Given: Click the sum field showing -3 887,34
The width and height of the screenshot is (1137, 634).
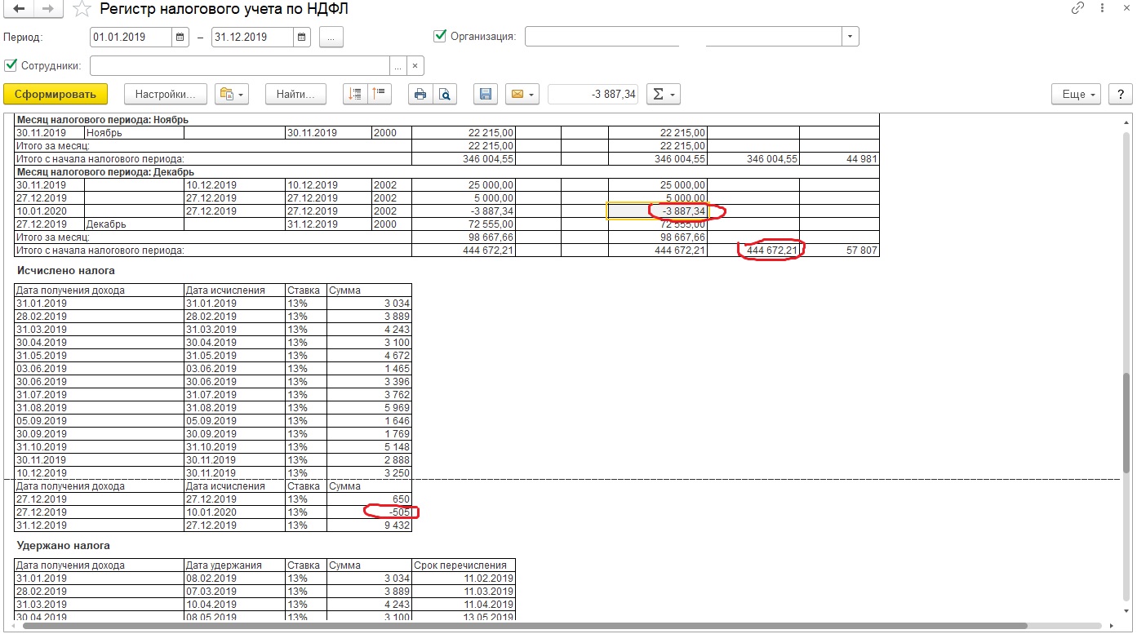Looking at the screenshot, I should pyautogui.click(x=593, y=94).
